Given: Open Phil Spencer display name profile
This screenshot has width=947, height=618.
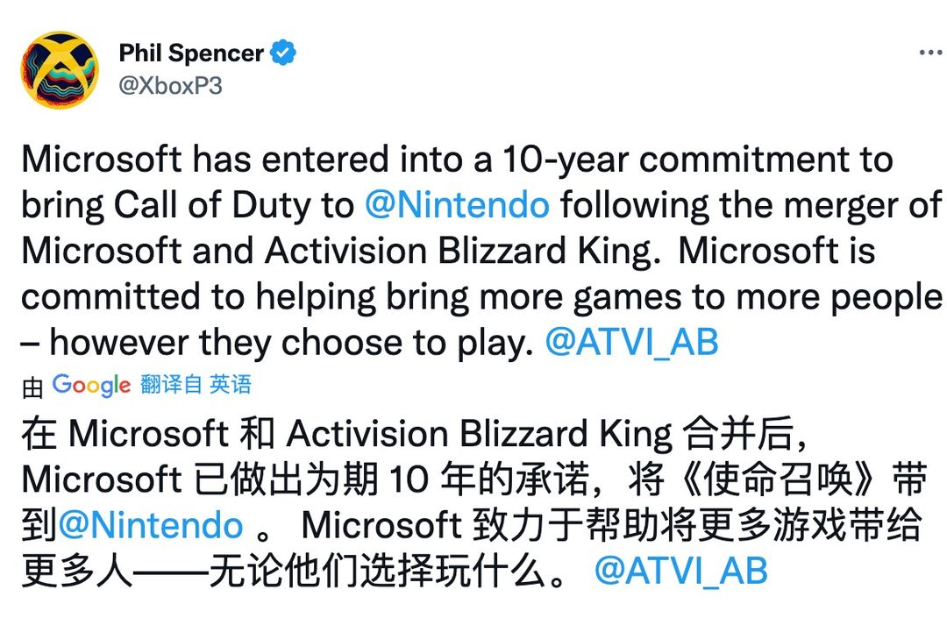Looking at the screenshot, I should (x=191, y=53).
